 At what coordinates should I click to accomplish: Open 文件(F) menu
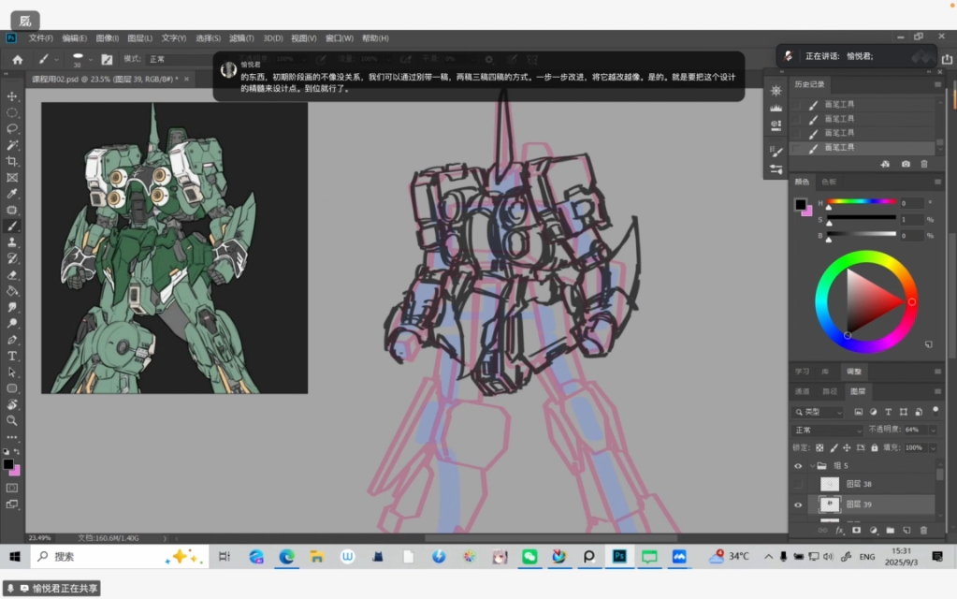[41, 37]
